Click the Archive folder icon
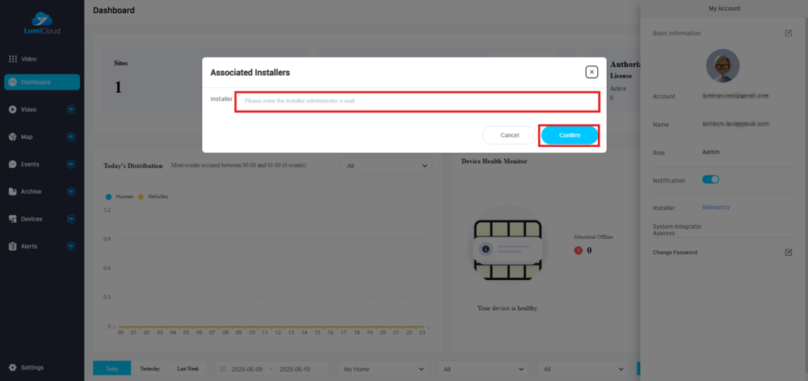 pyautogui.click(x=13, y=191)
